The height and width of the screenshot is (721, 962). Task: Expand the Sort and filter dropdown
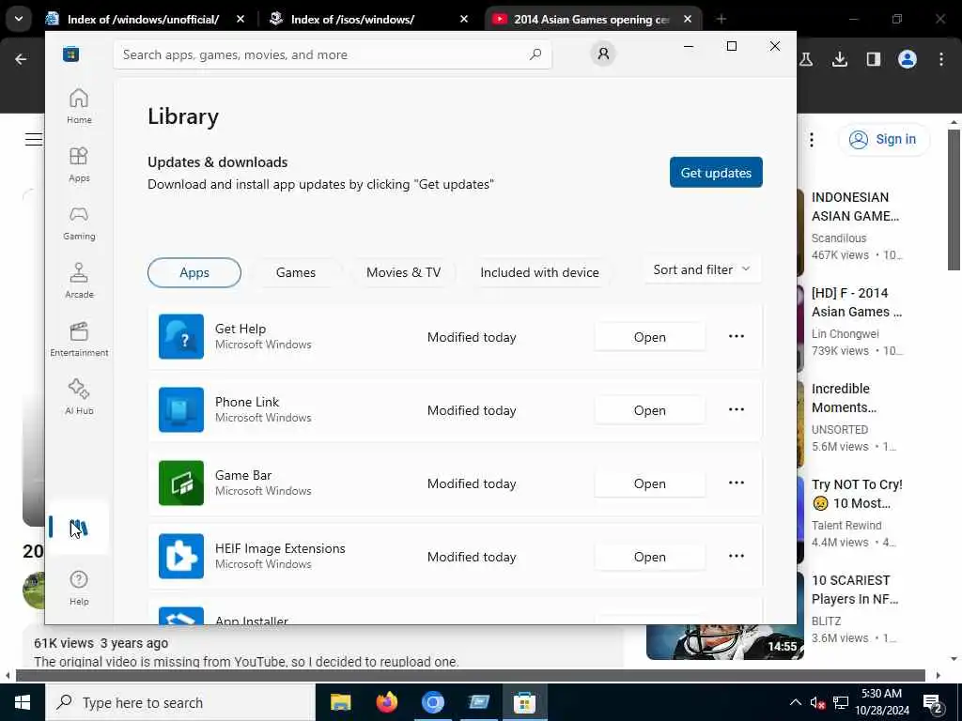pyautogui.click(x=703, y=269)
